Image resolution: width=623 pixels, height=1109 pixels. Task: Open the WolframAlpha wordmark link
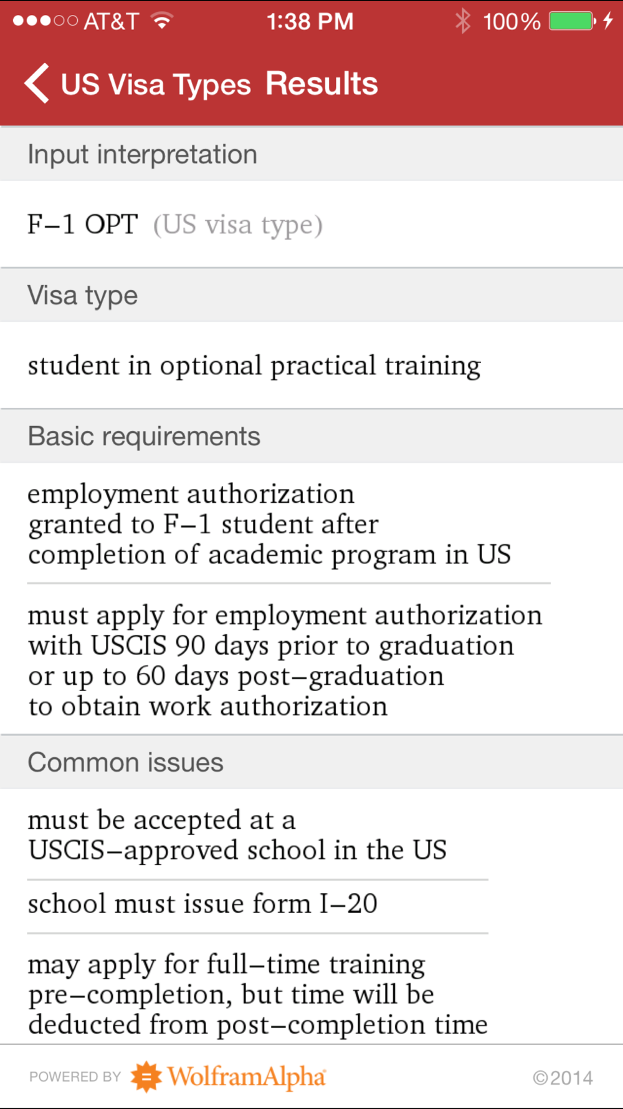click(x=247, y=1077)
